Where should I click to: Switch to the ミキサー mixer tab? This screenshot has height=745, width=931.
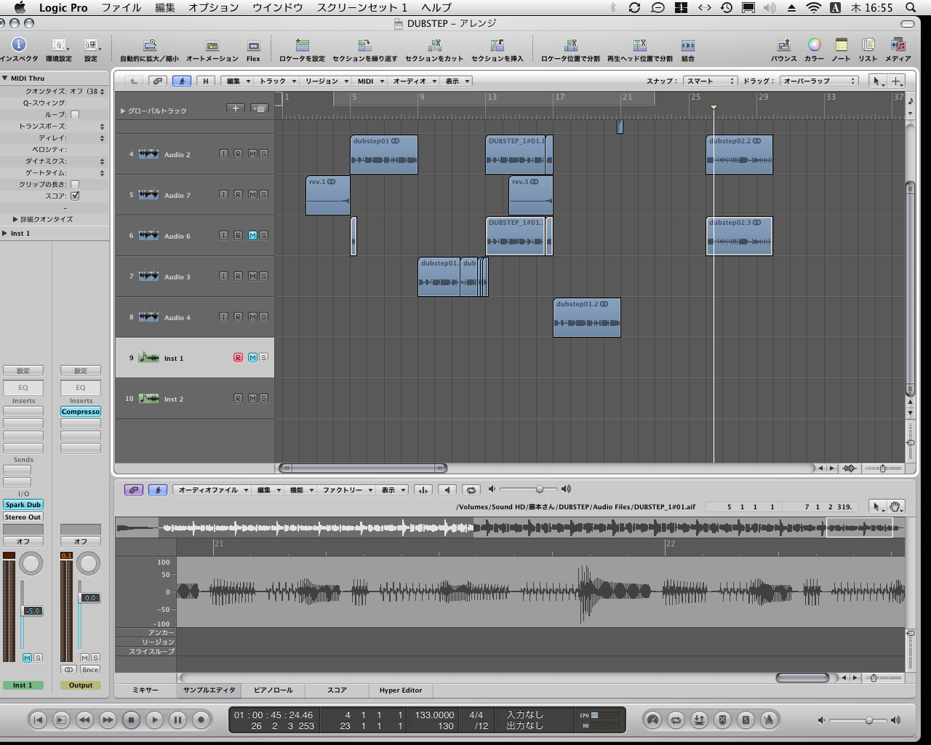[145, 690]
